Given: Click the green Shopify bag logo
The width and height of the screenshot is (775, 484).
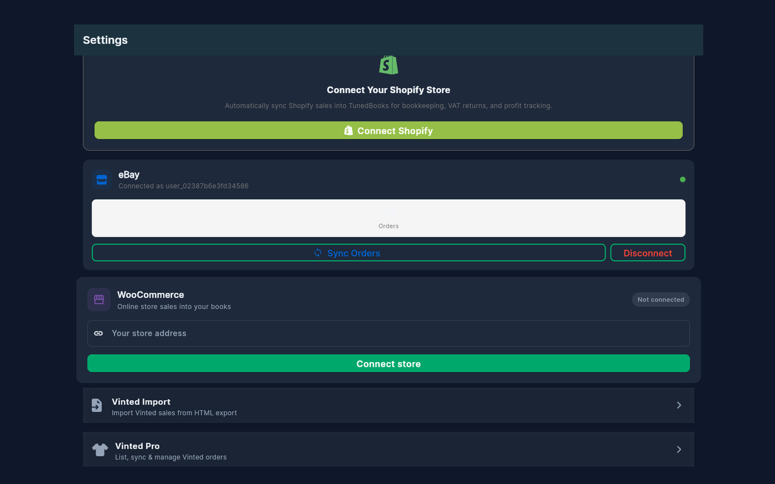Looking at the screenshot, I should [388, 65].
